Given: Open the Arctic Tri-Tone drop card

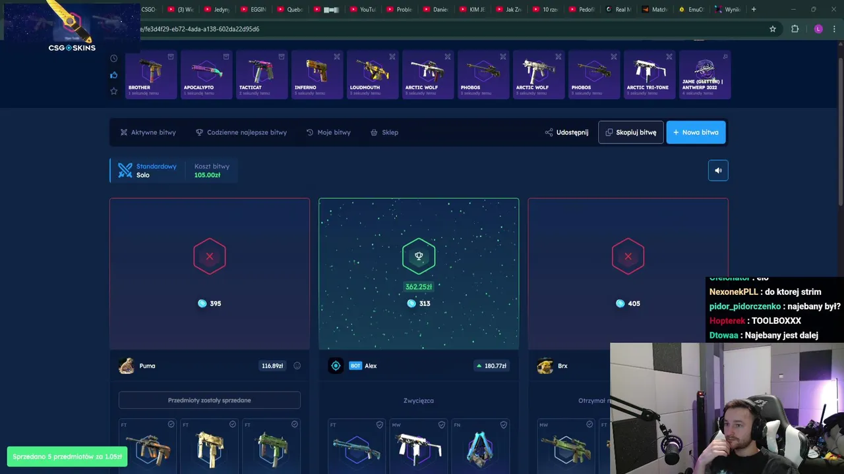Looking at the screenshot, I should tap(649, 75).
